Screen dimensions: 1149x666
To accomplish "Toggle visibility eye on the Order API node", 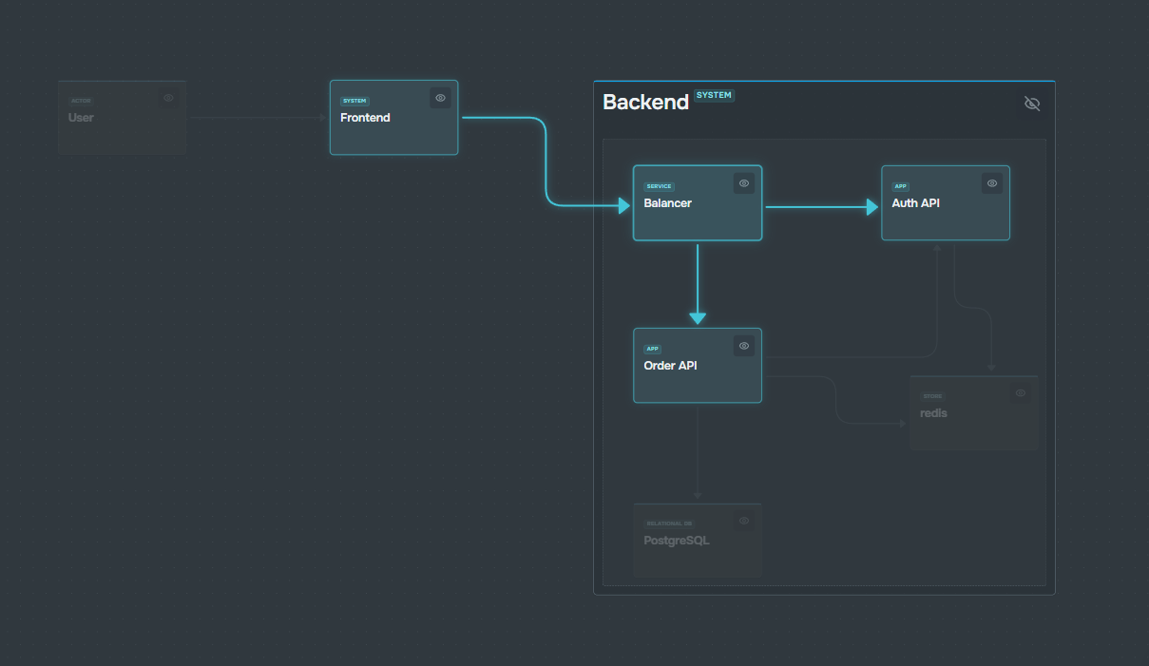I will 744,346.
